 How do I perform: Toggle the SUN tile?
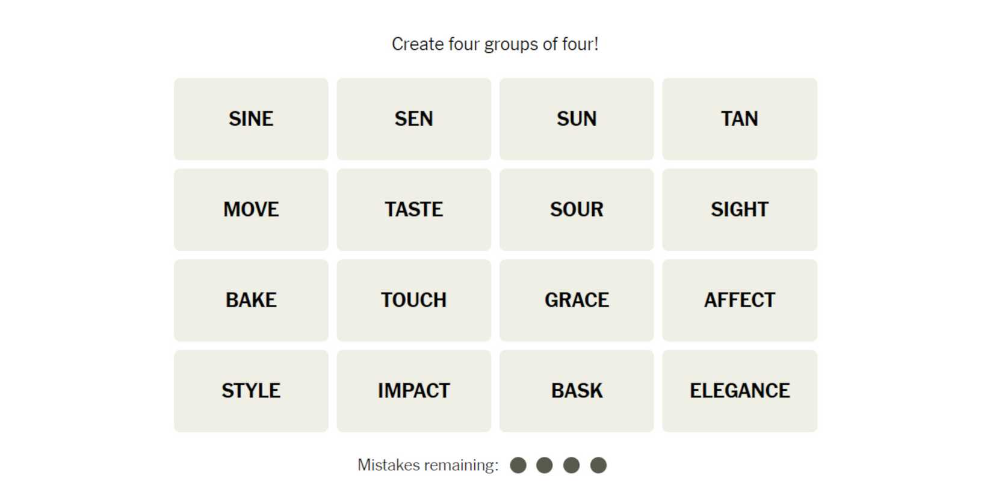click(577, 119)
